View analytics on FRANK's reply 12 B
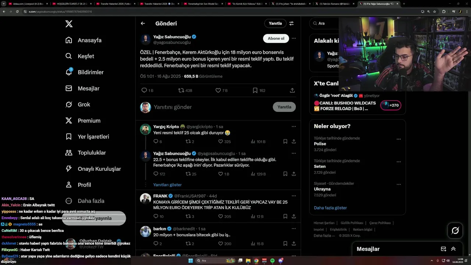 click(x=257, y=216)
